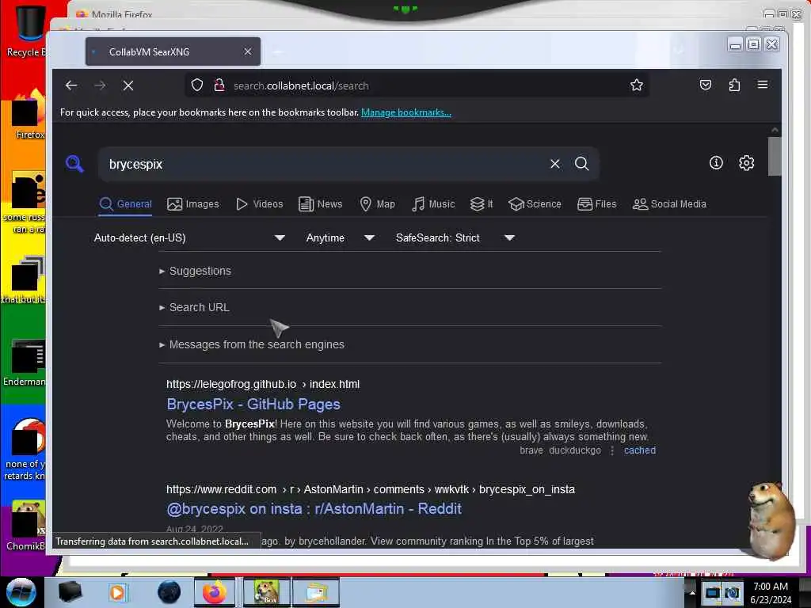
Task: Click the Firefox address bar
Action: (417, 85)
